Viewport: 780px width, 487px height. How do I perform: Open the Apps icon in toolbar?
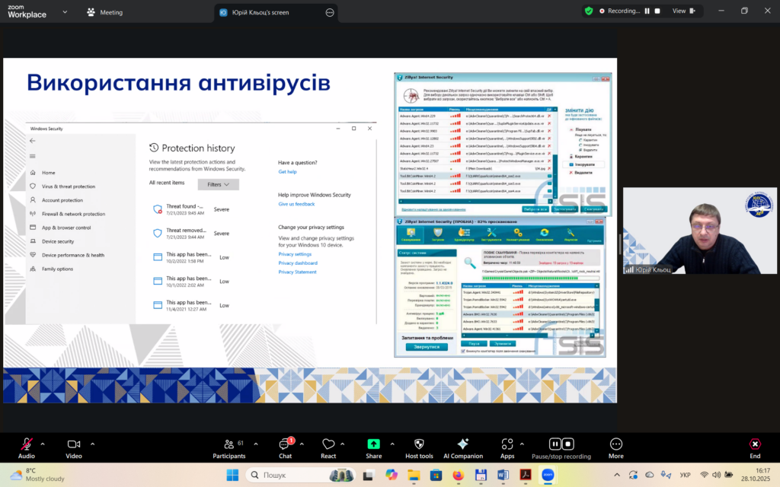pyautogui.click(x=507, y=444)
